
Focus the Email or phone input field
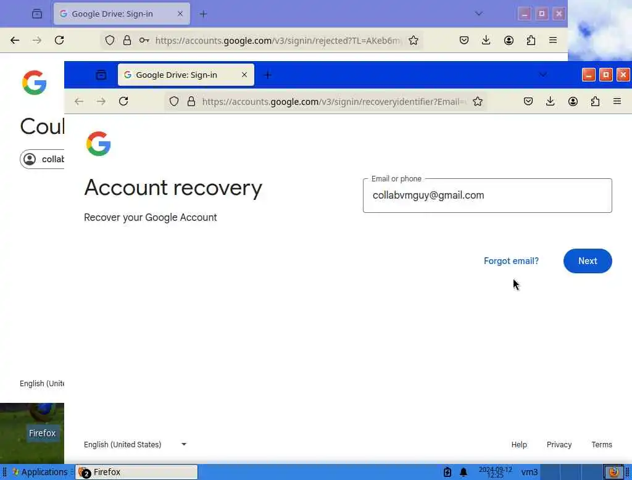487,196
